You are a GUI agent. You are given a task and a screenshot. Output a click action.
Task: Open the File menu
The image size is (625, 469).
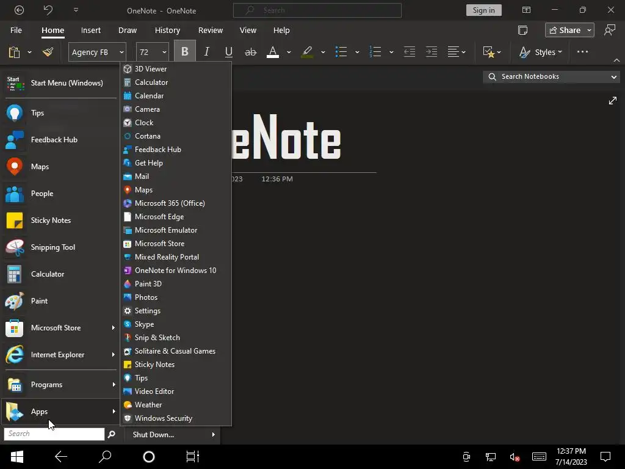(x=16, y=31)
